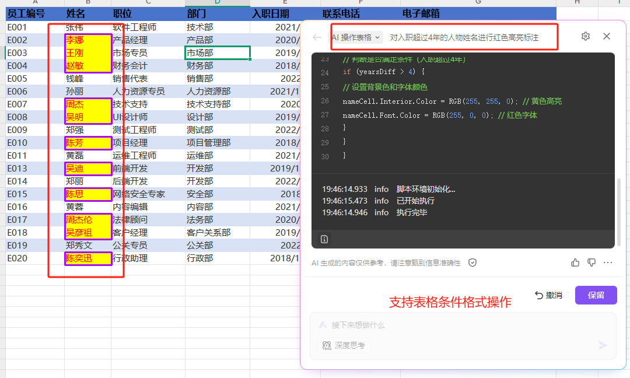
Task: Click the 保留 keep button
Action: pyautogui.click(x=596, y=295)
